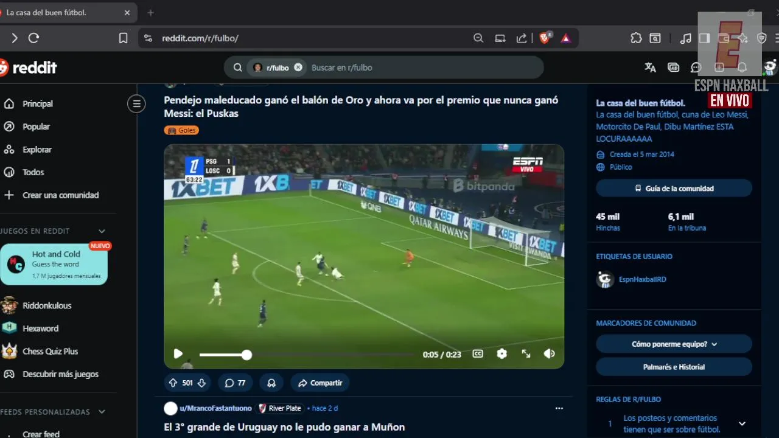Toggle closed captions on video
This screenshot has height=438, width=779.
[478, 353]
